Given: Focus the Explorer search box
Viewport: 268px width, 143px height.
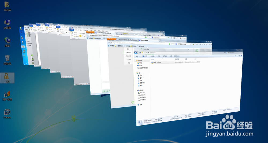Looking at the screenshot, I should pos(235,53).
